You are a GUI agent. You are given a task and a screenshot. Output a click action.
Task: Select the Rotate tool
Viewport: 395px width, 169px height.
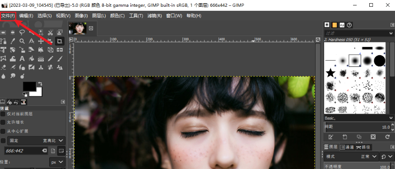pyautogui.click(x=13, y=50)
